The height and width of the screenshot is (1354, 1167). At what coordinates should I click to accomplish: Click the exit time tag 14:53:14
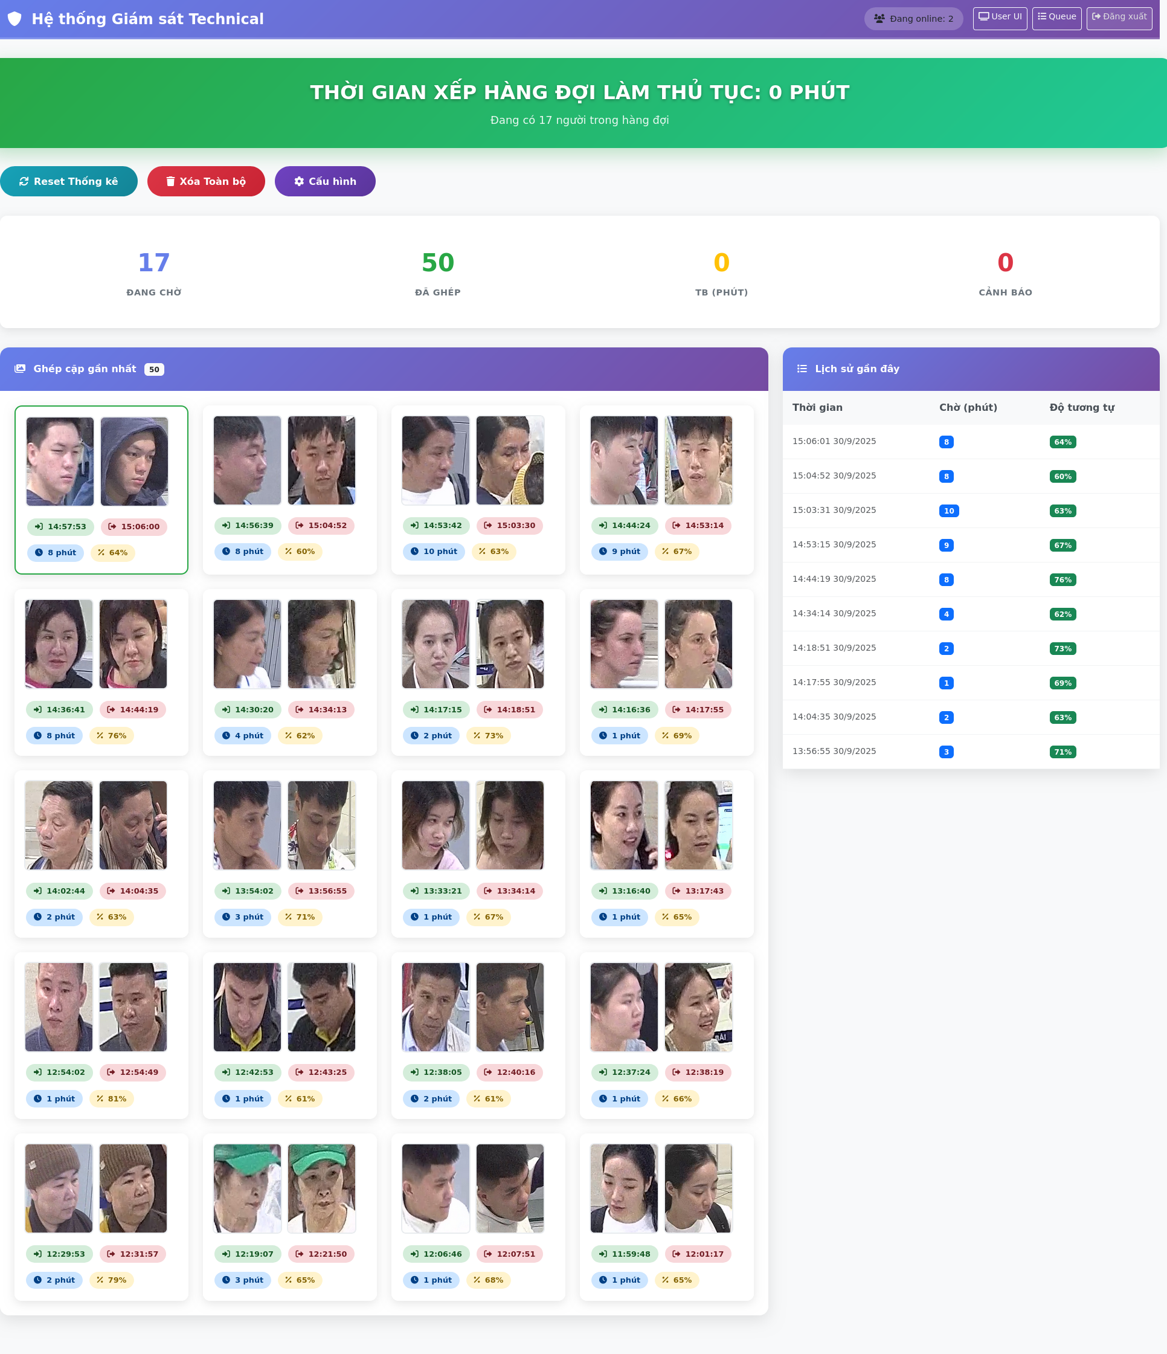pos(698,526)
